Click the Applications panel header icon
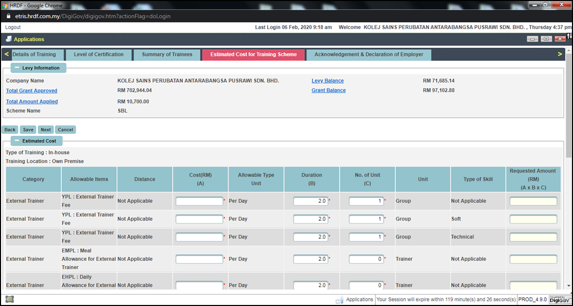This screenshot has width=573, height=306. 9,39
